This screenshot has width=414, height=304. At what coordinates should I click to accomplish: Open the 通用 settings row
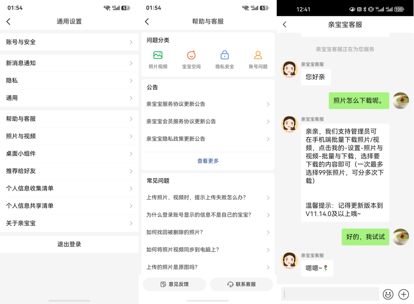click(x=69, y=98)
